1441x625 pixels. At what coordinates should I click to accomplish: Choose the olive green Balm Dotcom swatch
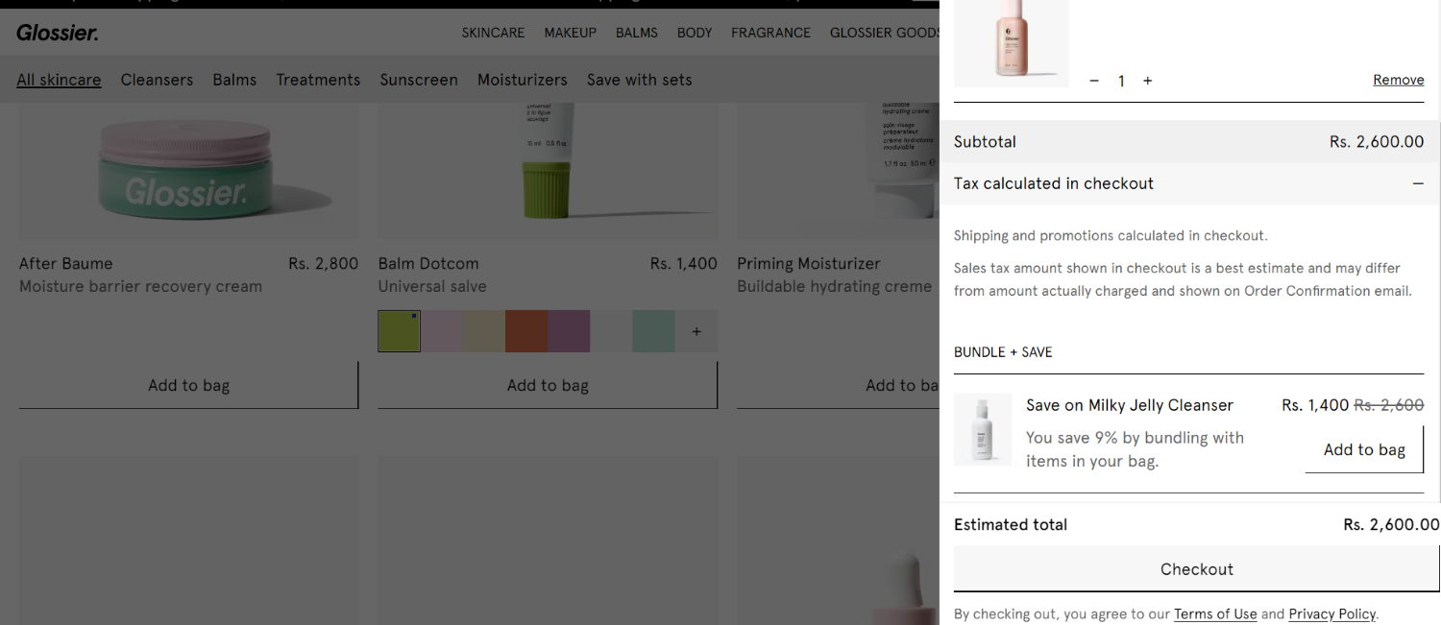400,331
